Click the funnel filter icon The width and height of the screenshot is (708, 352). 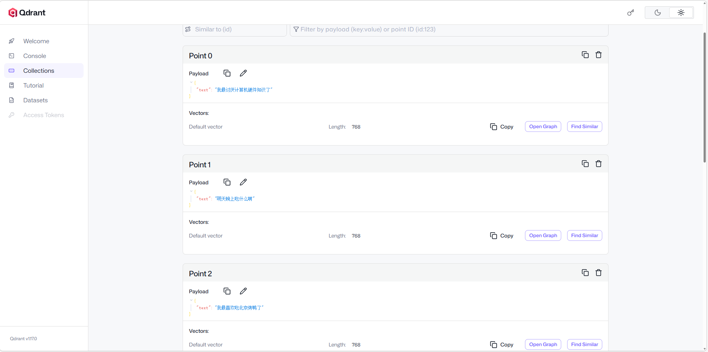296,29
